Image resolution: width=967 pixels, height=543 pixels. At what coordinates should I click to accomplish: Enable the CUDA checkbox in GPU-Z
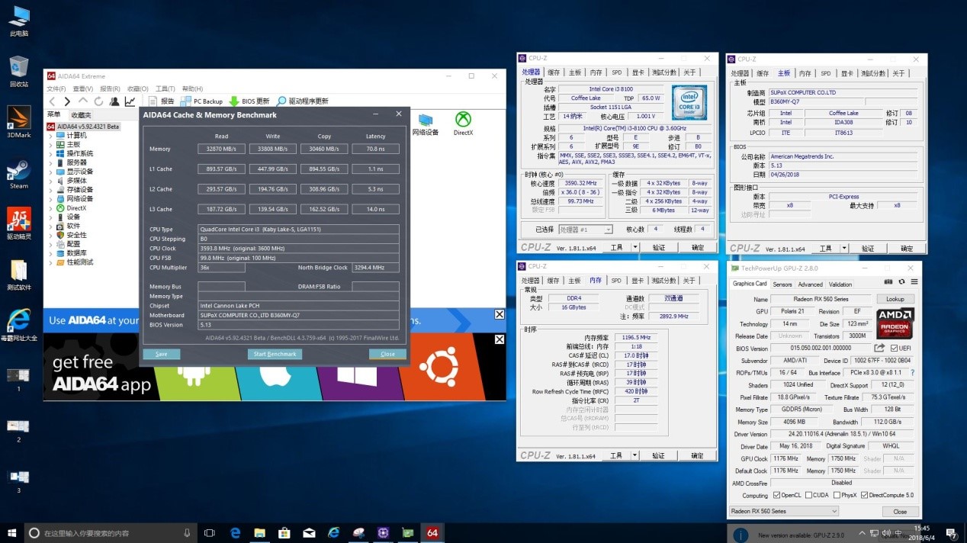click(810, 495)
